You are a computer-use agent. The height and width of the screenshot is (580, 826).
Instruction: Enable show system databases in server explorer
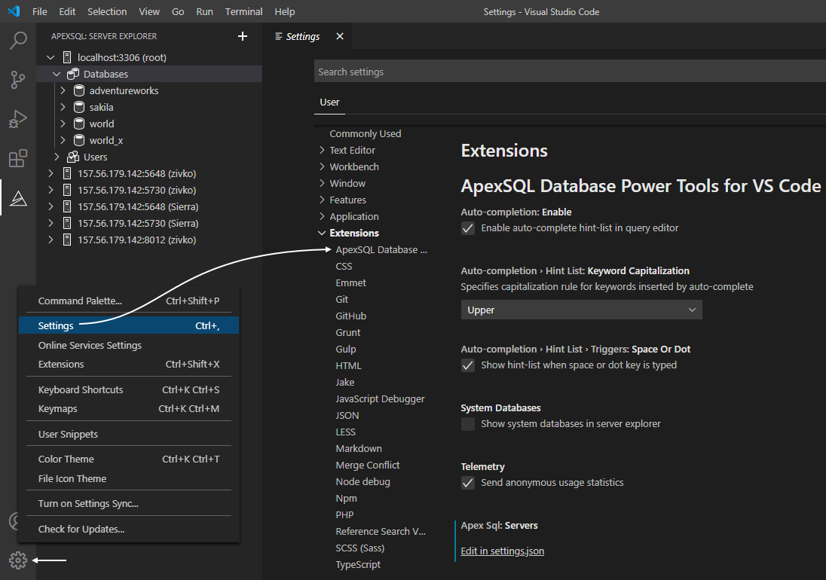[x=468, y=424]
